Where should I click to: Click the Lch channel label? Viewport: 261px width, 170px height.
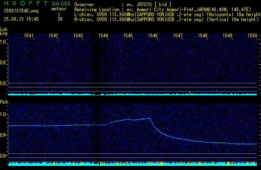tap(4, 29)
